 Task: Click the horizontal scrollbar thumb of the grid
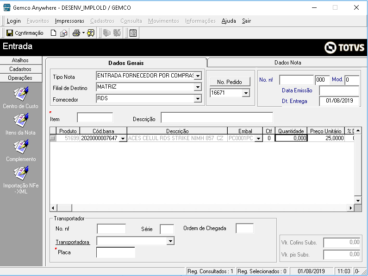[64, 208]
